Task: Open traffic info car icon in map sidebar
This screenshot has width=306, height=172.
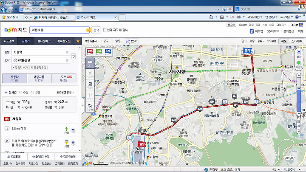Action: pos(90,107)
